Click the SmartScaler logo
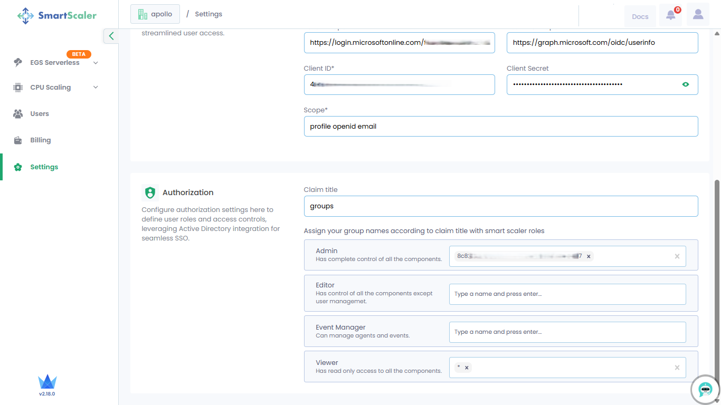The width and height of the screenshot is (721, 405). point(57,15)
